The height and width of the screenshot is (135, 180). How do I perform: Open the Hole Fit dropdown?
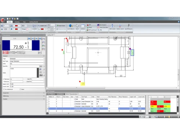[38, 79]
